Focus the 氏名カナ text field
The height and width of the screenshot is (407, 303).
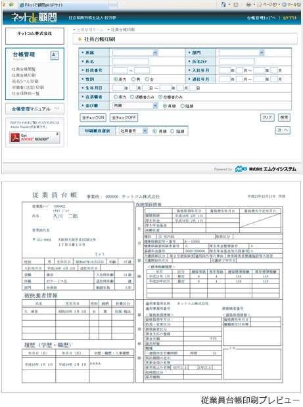(x=237, y=62)
